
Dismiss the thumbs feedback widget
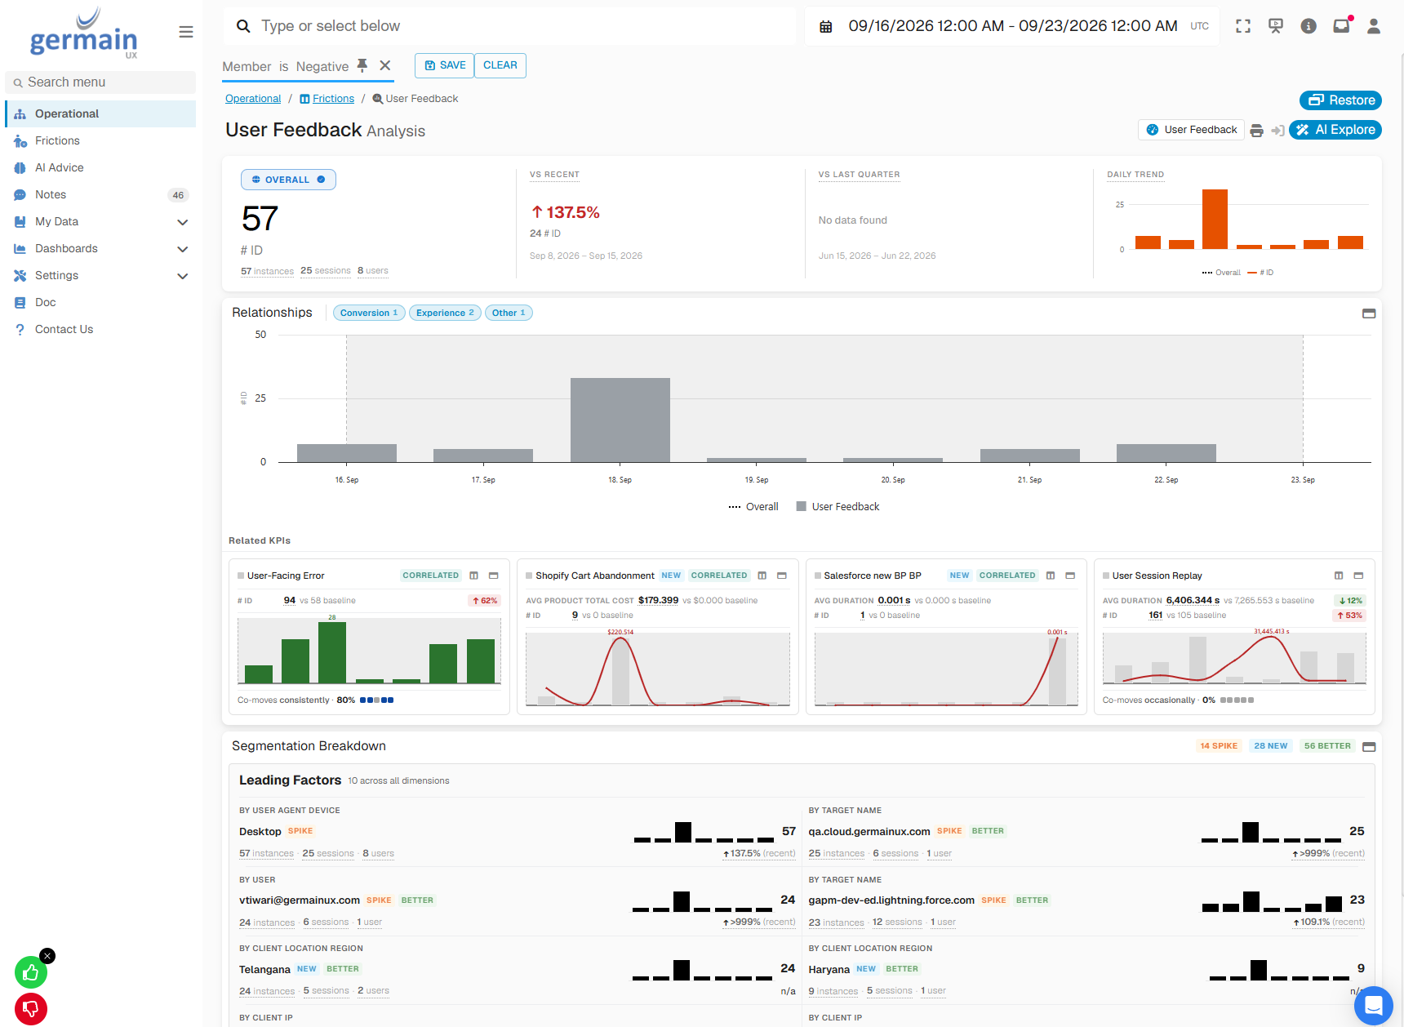point(47,956)
